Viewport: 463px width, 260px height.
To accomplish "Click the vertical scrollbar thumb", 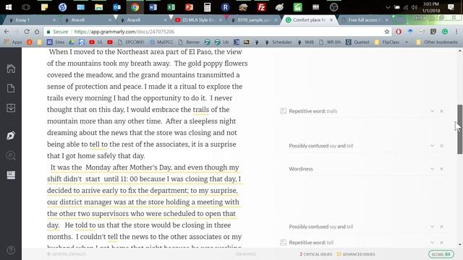I will (460, 129).
